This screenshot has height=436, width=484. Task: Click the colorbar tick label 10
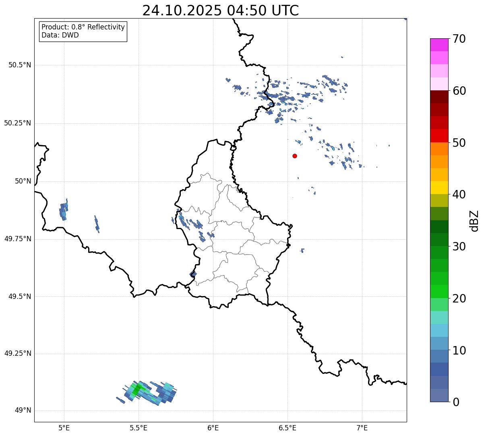pos(459,350)
